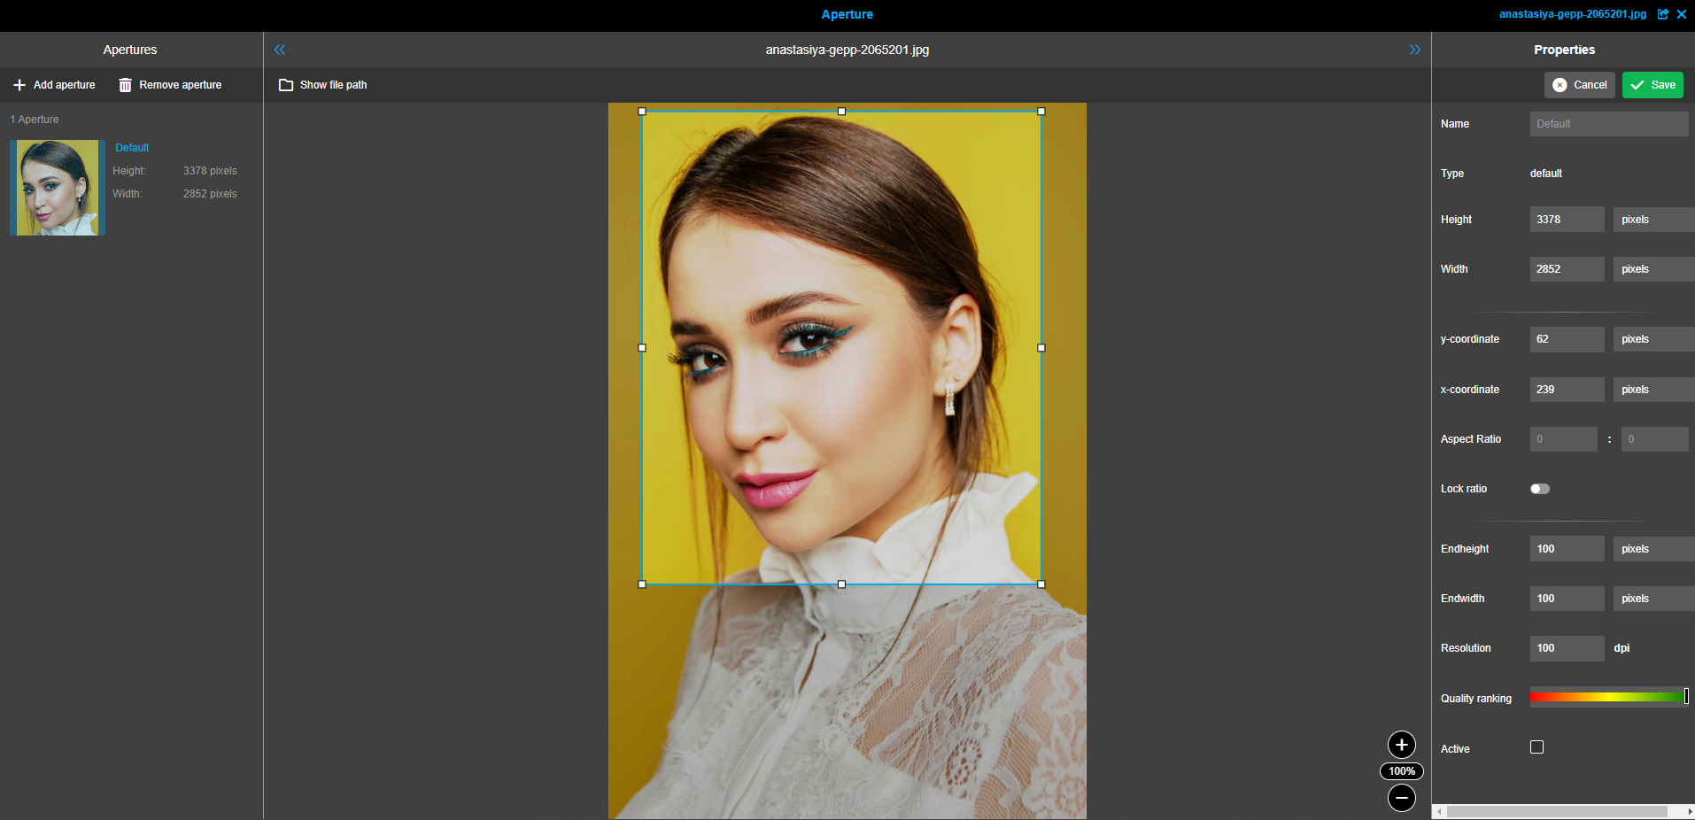The width and height of the screenshot is (1695, 820).
Task: Click the export icon beside the filename
Action: [1663, 14]
